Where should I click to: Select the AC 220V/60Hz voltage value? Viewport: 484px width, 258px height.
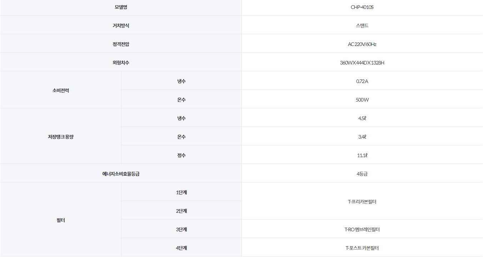click(362, 44)
